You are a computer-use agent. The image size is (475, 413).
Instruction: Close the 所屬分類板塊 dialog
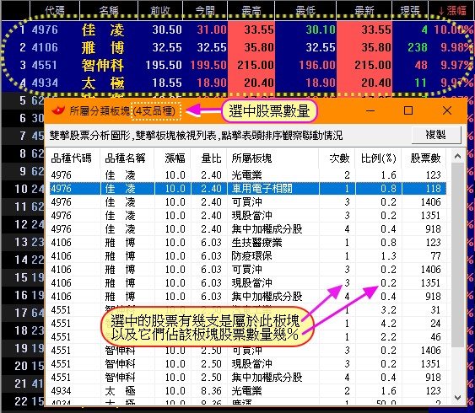click(x=447, y=110)
